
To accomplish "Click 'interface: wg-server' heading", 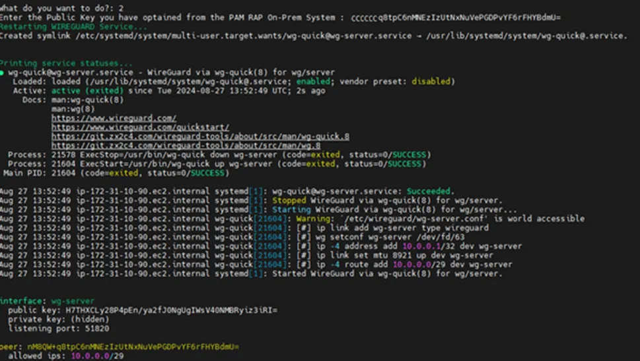I will click(x=48, y=301).
